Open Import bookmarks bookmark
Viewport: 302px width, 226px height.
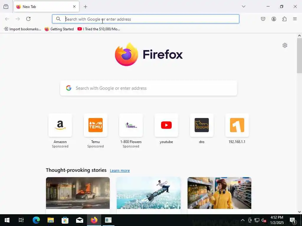tap(22, 29)
